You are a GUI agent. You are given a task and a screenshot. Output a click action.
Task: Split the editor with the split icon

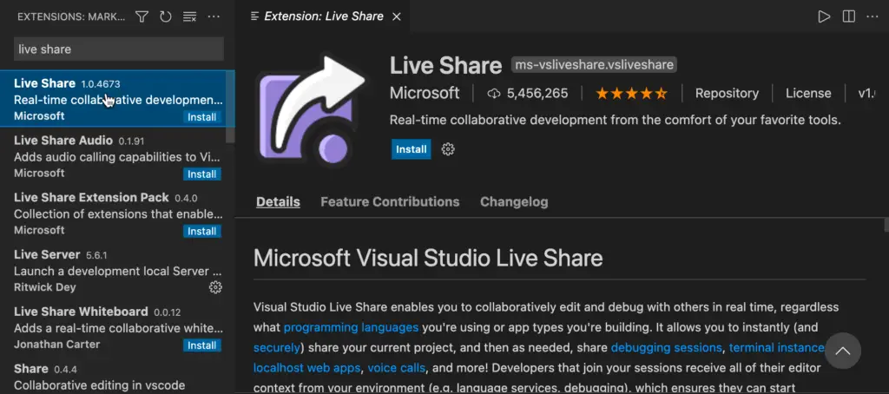point(849,17)
